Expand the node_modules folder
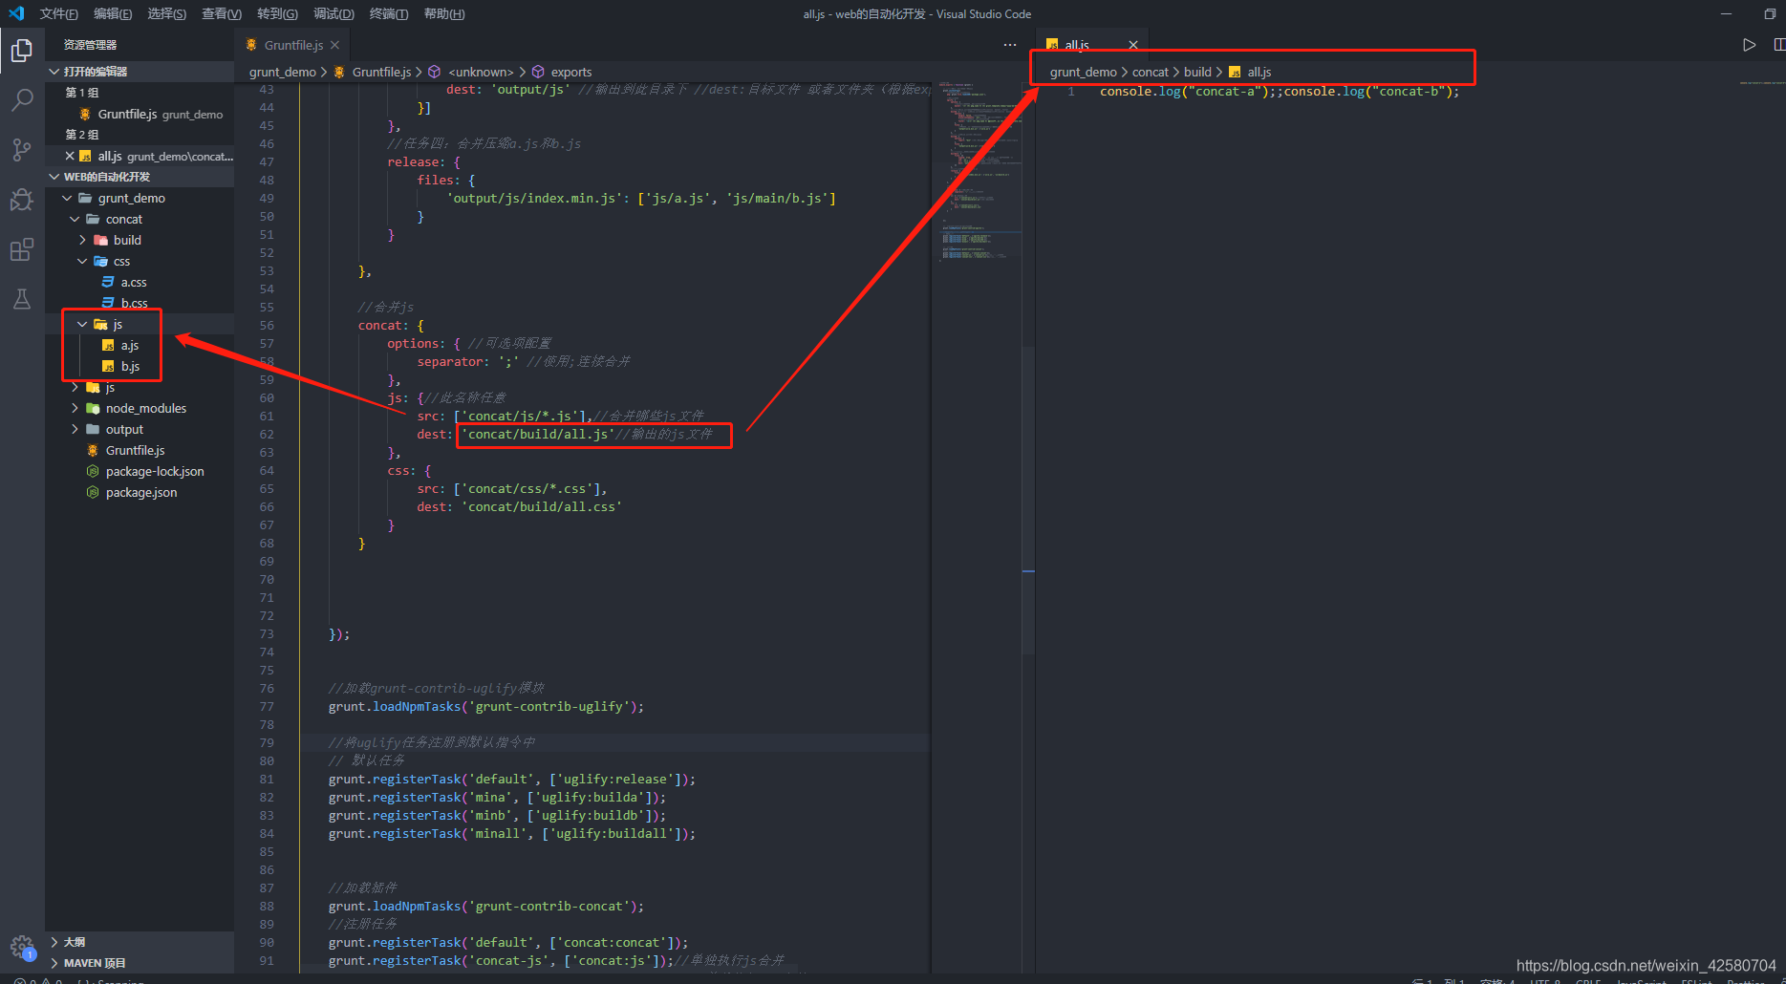Screen dimensions: 1786x984 coord(140,408)
